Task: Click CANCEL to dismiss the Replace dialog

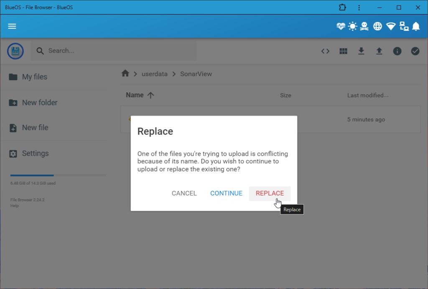Action: [184, 193]
